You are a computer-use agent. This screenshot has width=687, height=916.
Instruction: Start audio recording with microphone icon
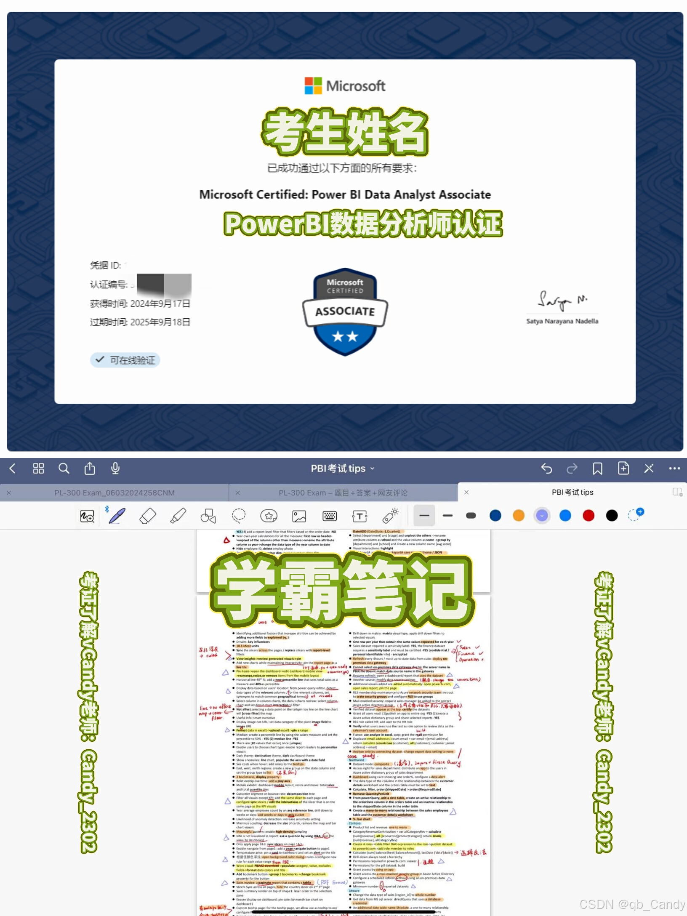click(x=115, y=469)
